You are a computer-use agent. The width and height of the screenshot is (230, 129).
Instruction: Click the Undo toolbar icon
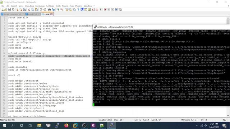click(41, 10)
